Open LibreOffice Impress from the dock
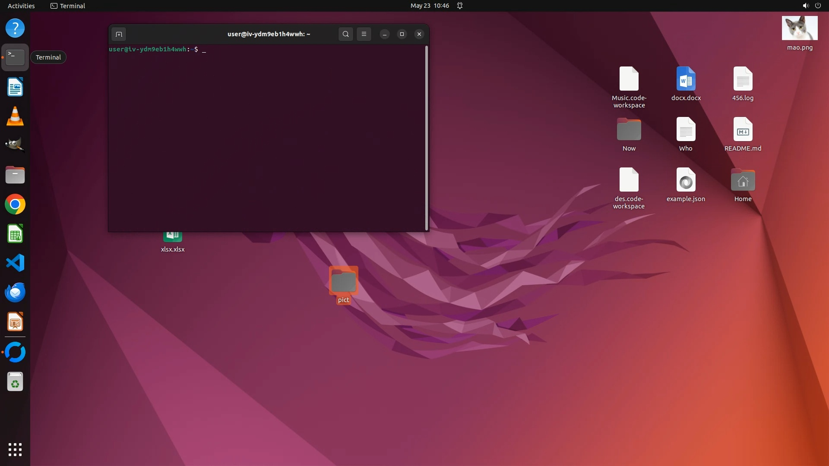This screenshot has height=466, width=829. pos(15,322)
